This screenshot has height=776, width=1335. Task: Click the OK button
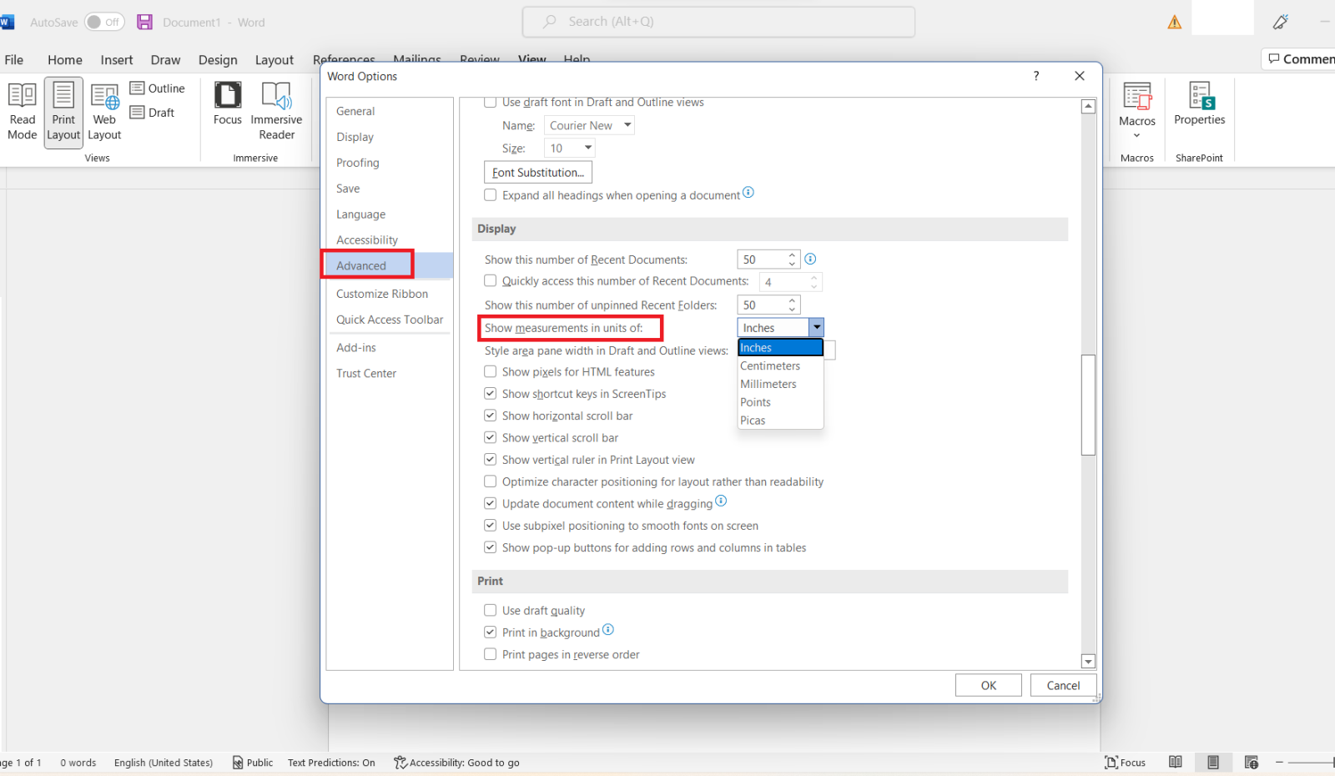[989, 685]
